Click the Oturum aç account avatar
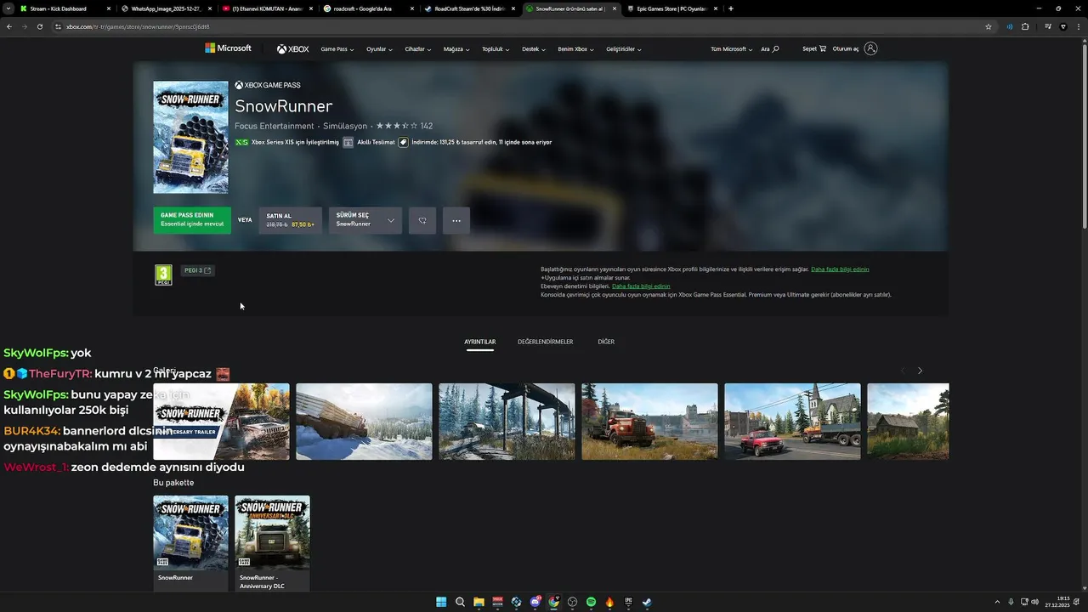Viewport: 1088px width, 612px height. pyautogui.click(x=870, y=48)
